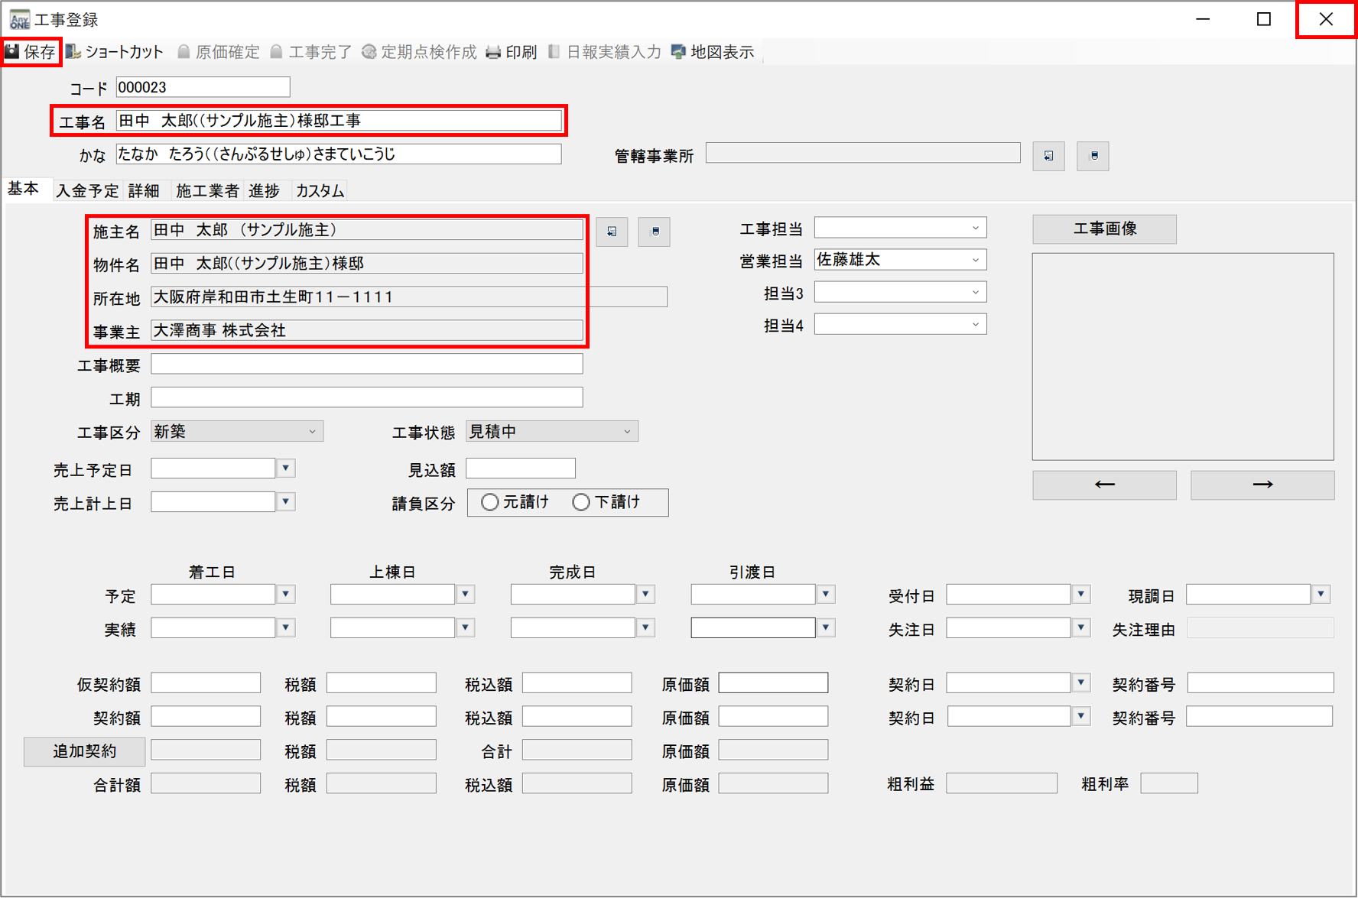
Task: Click the 原価確定 lock icon
Action: tap(184, 52)
